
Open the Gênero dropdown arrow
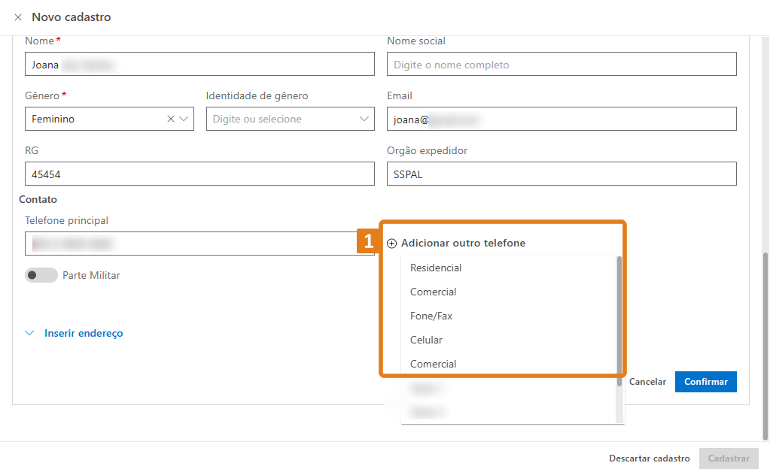click(184, 119)
